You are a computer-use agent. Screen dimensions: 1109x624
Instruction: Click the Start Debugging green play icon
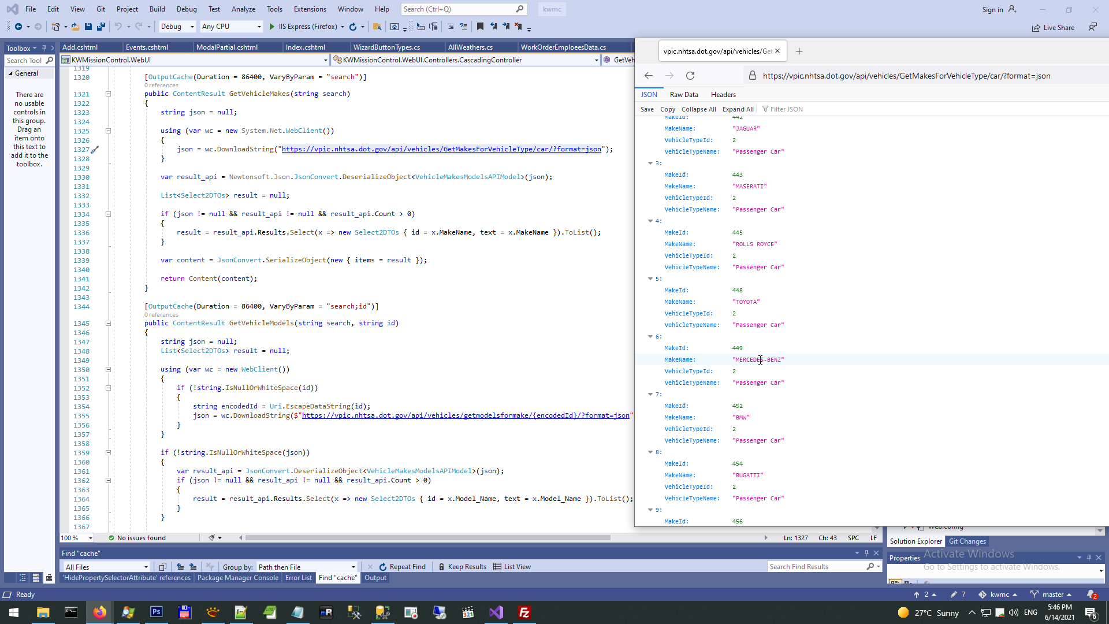pos(271,27)
